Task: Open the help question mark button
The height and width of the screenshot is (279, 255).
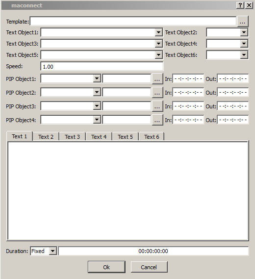Action: point(240,5)
